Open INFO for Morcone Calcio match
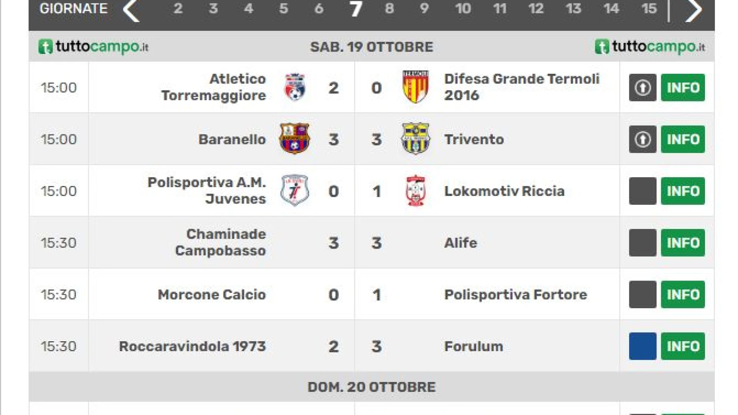The height and width of the screenshot is (415, 738). pyautogui.click(x=683, y=294)
